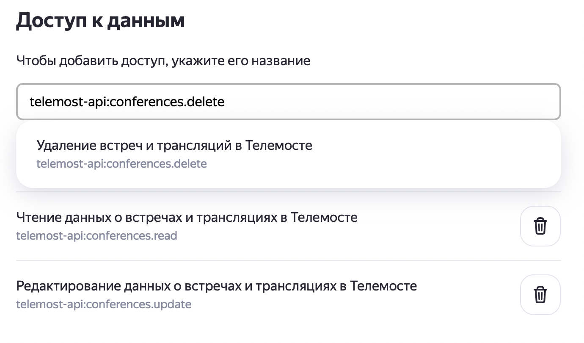Click the telemost-api:conferences.update scope identifier
Screen dimensions: 584x343
(104, 304)
